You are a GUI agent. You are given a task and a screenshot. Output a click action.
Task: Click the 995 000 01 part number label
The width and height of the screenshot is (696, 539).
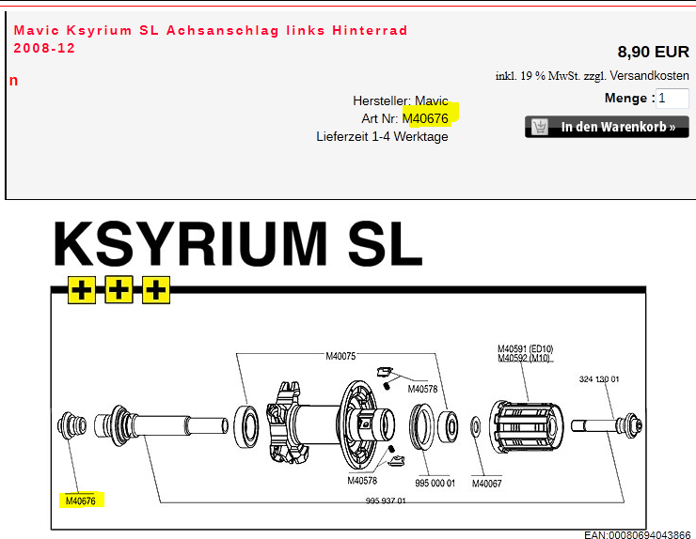(435, 483)
